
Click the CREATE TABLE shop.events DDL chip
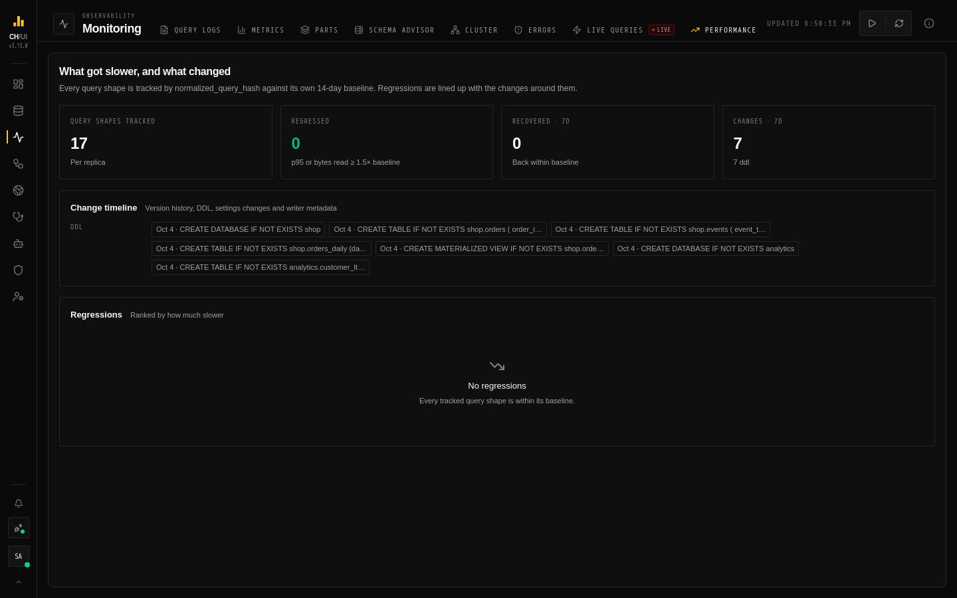pyautogui.click(x=661, y=229)
